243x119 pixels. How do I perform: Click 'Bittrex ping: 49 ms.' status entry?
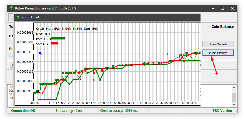click(x=69, y=111)
